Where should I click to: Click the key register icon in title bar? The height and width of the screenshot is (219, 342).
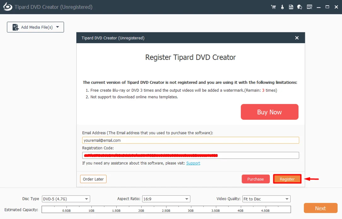[x=282, y=7]
